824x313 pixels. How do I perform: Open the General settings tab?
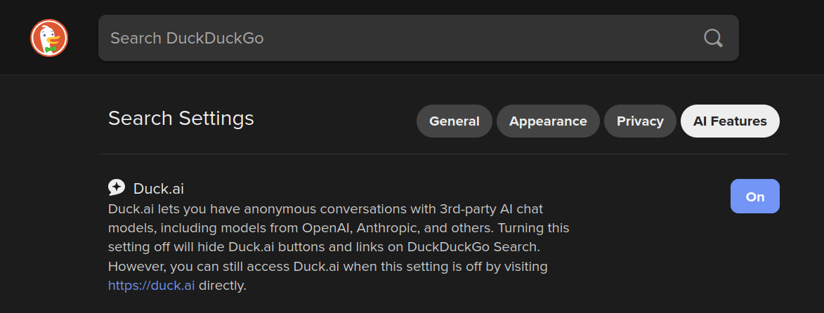pos(454,121)
